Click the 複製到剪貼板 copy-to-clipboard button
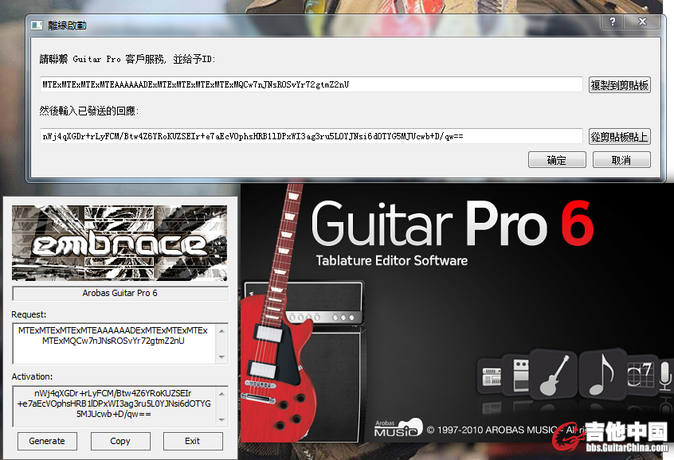This screenshot has width=674, height=460. pos(619,85)
